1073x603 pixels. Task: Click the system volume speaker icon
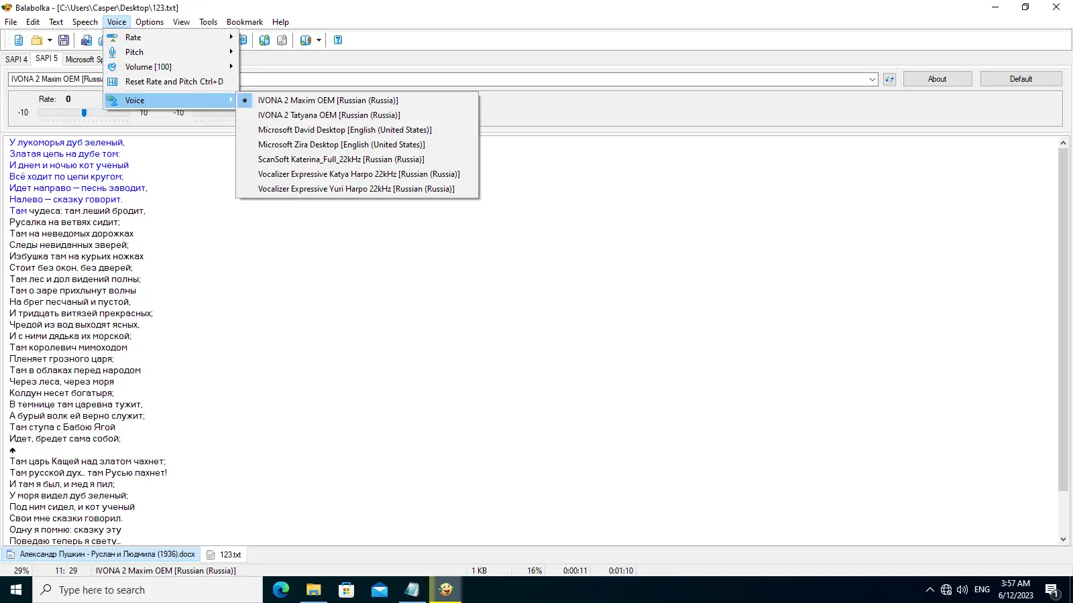(x=962, y=590)
